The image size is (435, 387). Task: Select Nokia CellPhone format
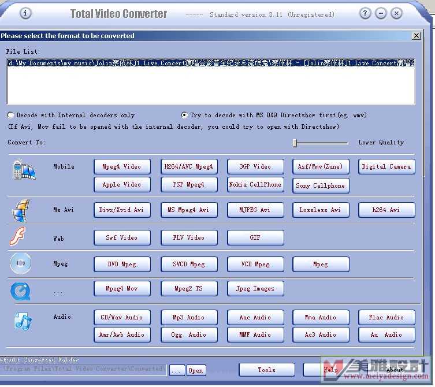click(x=255, y=184)
